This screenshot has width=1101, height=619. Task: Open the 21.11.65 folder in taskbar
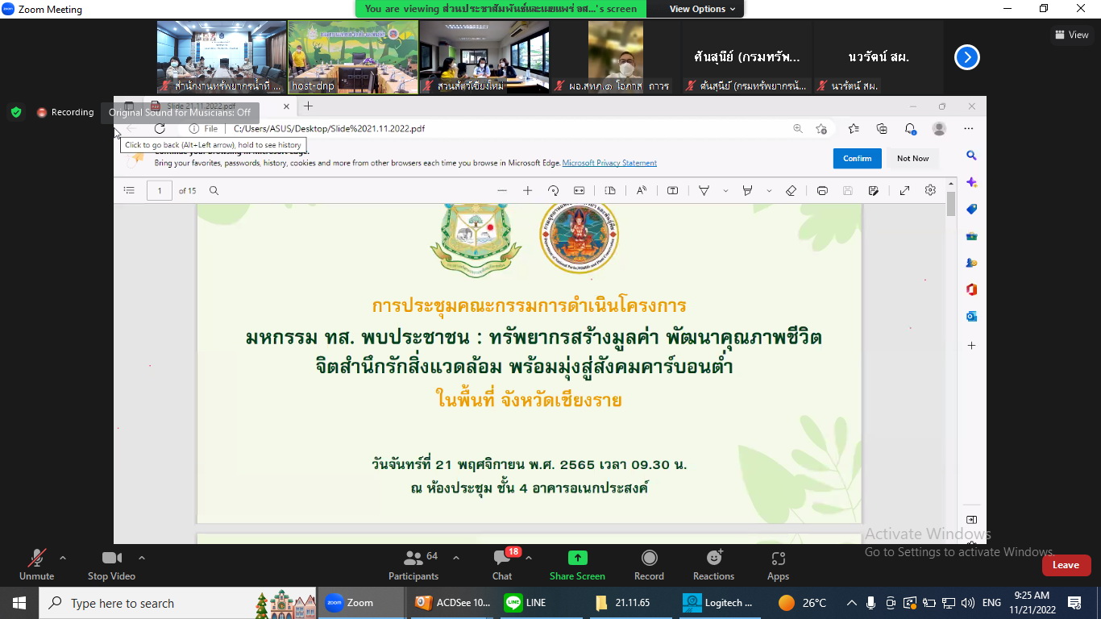tap(631, 603)
